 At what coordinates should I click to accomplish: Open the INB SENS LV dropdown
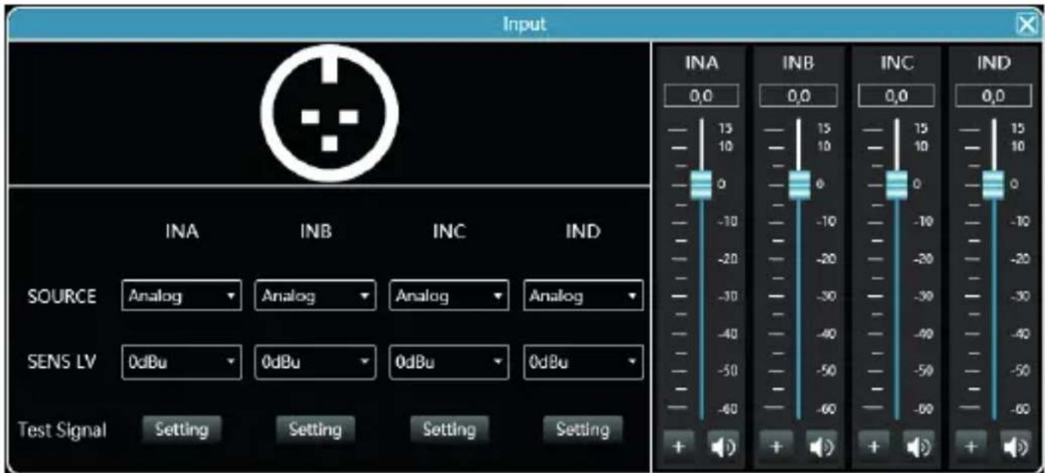315,361
